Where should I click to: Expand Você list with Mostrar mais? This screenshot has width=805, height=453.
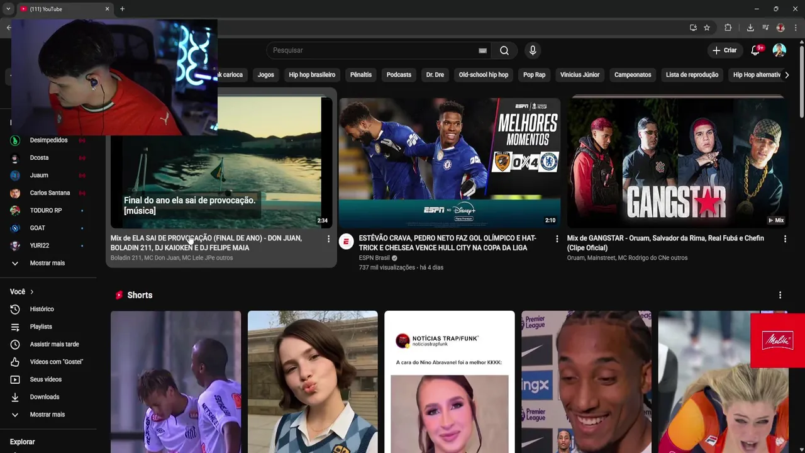click(x=48, y=415)
